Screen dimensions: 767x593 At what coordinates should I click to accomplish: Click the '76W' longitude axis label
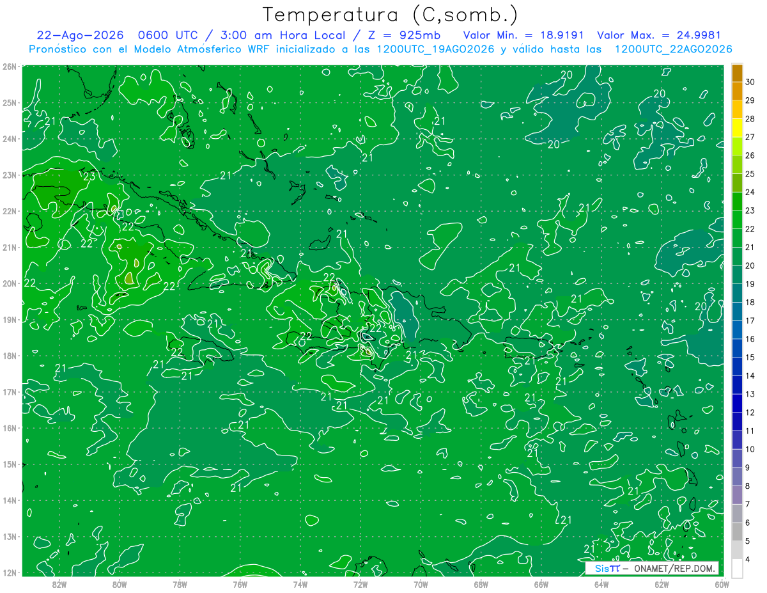pos(240,584)
